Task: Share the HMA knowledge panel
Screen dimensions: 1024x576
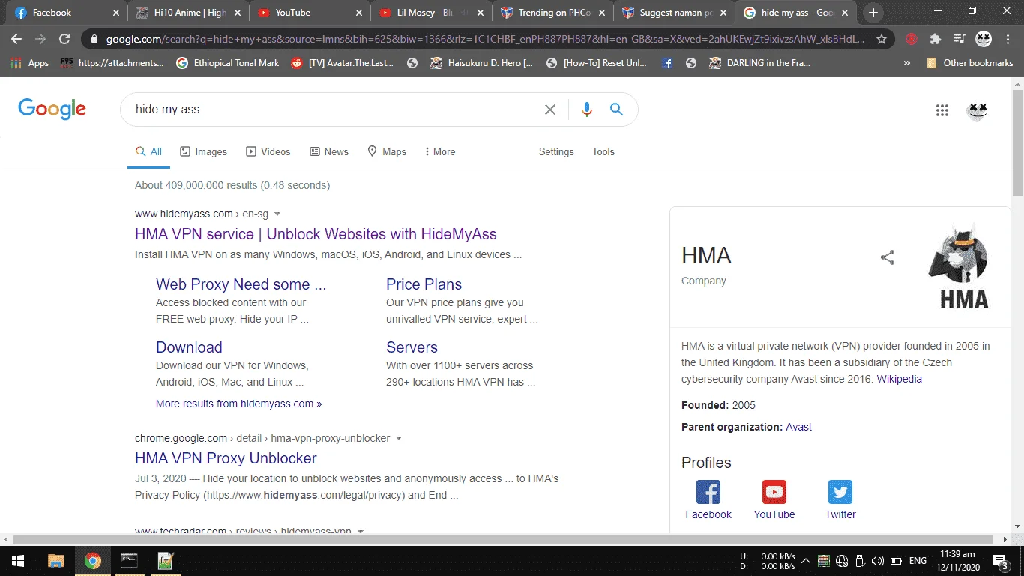Action: [x=888, y=257]
